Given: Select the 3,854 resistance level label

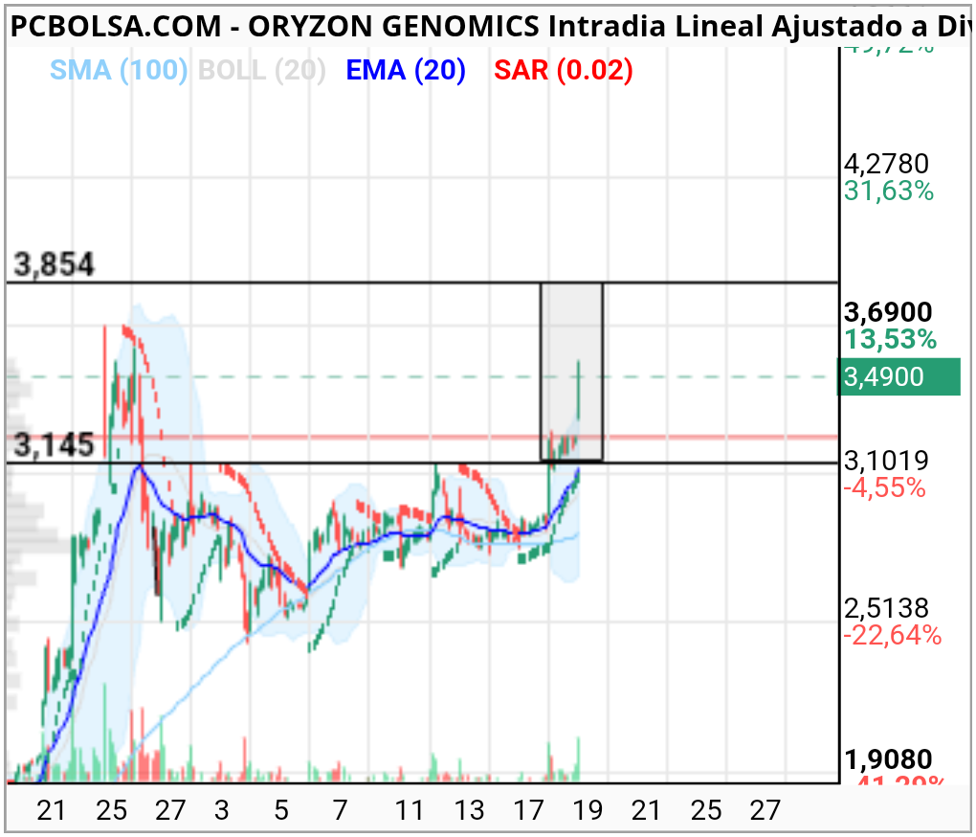Looking at the screenshot, I should coord(55,264).
